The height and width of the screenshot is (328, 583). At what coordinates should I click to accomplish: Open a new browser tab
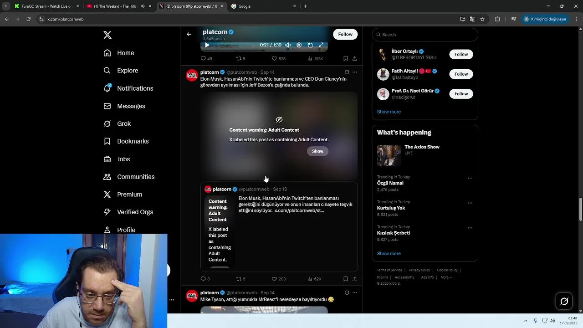[x=305, y=6]
